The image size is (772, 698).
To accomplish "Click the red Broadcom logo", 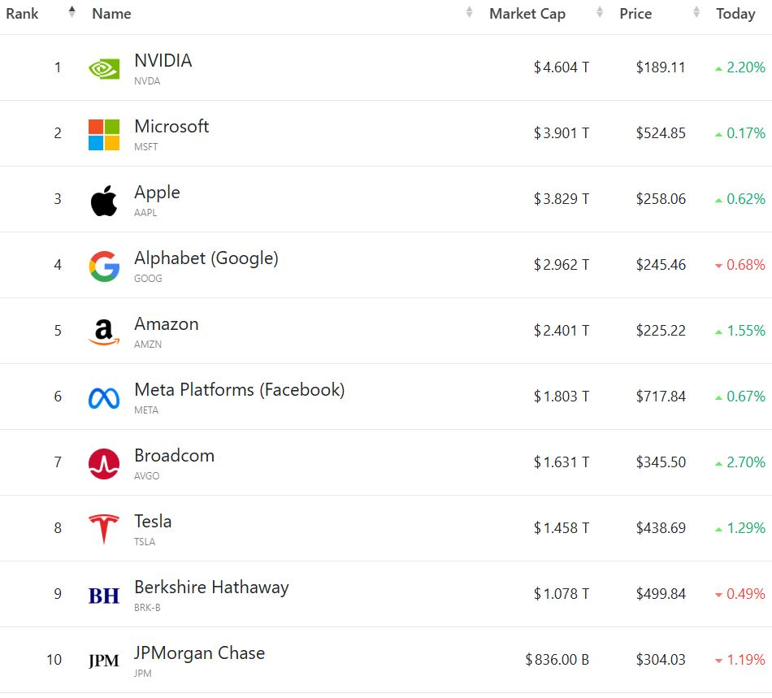I will pos(104,463).
